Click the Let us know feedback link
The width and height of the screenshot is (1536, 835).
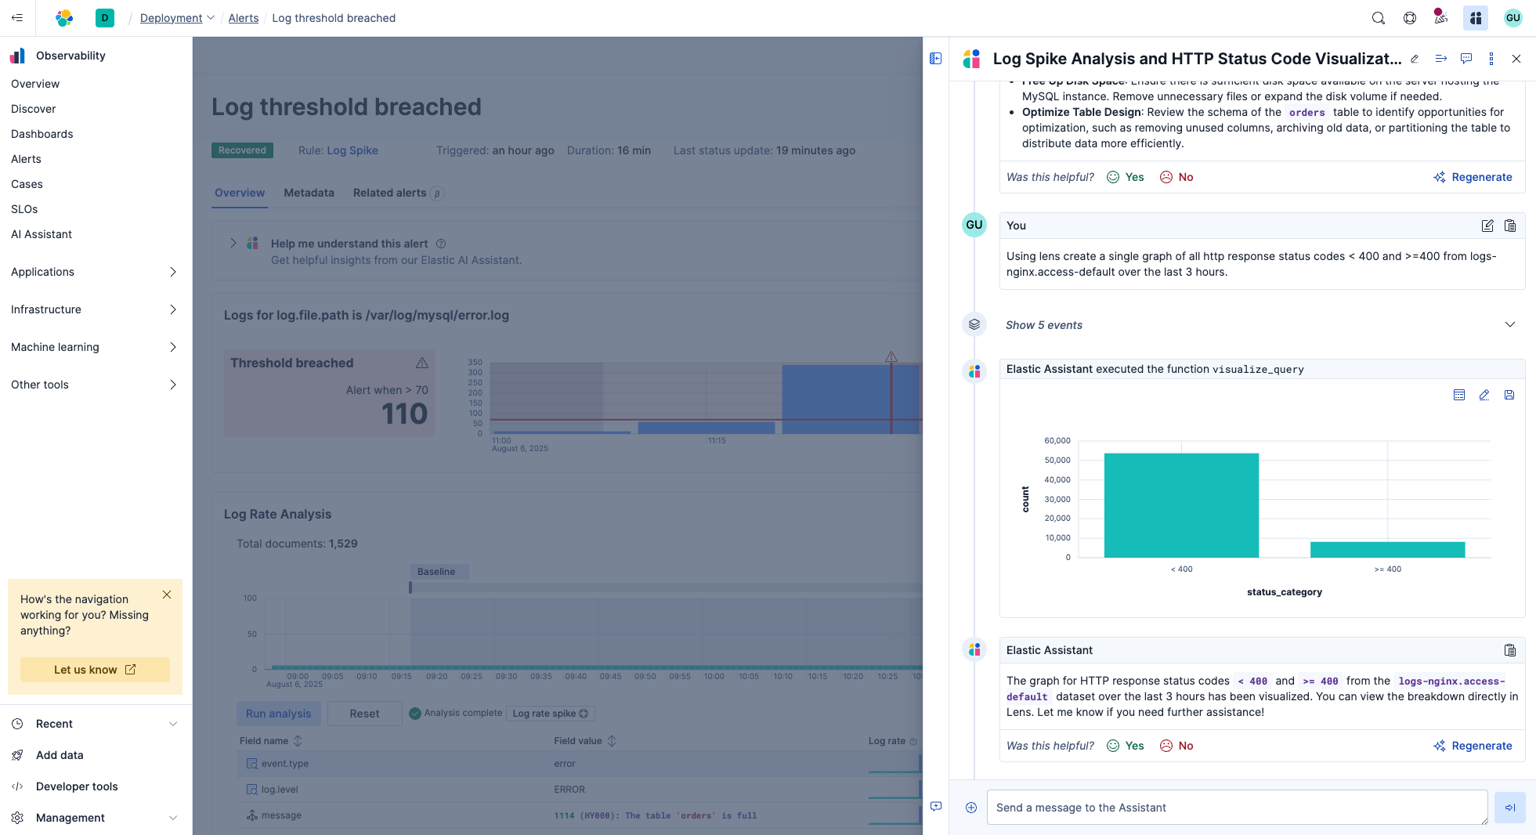[x=95, y=670]
